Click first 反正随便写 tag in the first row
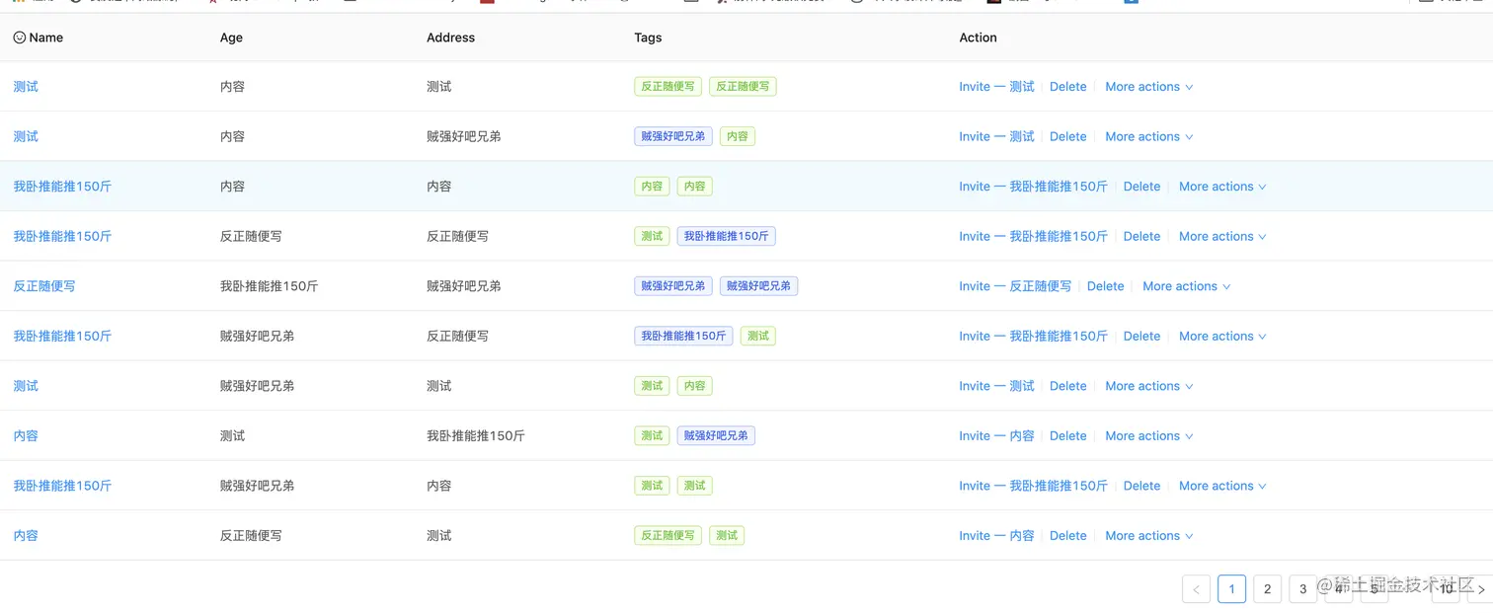Image resolution: width=1493 pixels, height=613 pixels. [668, 87]
